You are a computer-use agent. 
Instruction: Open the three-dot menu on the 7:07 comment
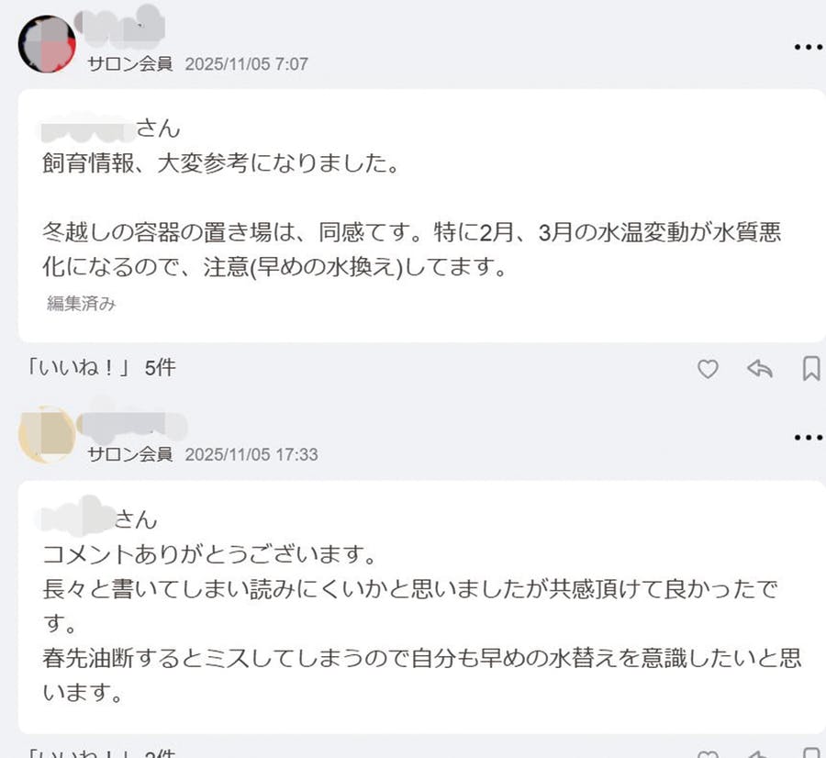tap(808, 48)
